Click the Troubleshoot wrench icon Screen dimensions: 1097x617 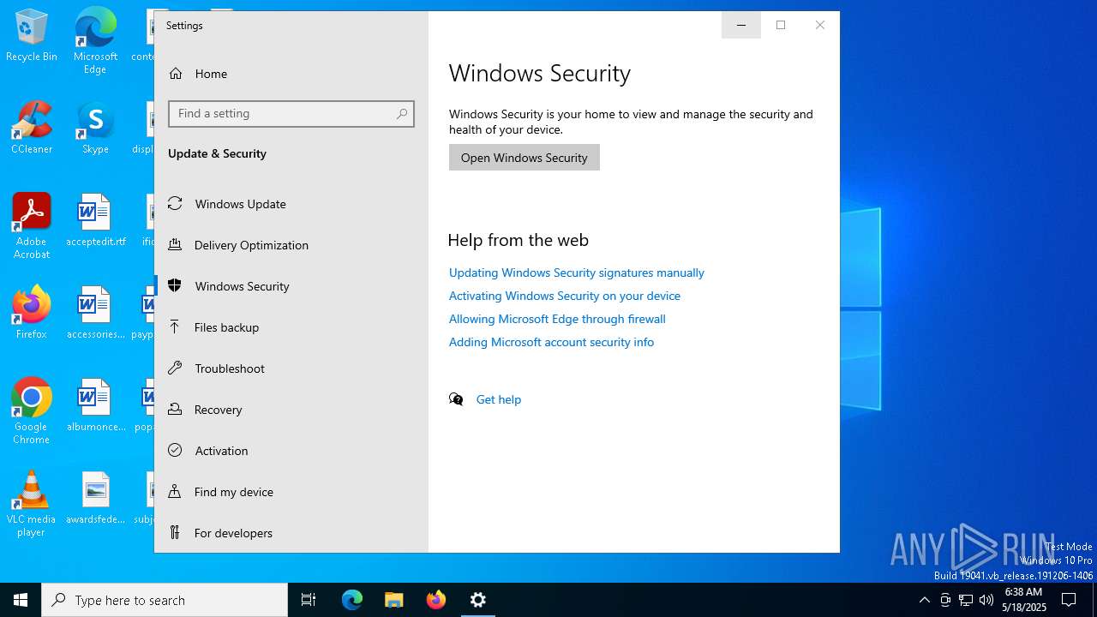coord(175,368)
